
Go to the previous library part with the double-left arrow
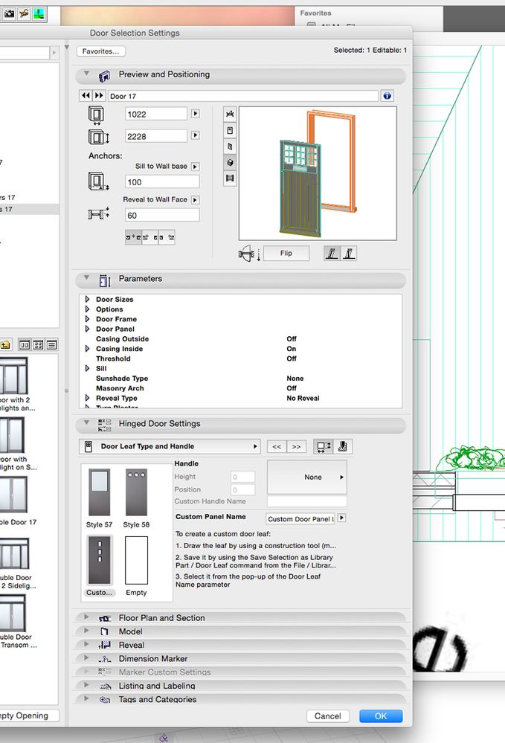(86, 96)
